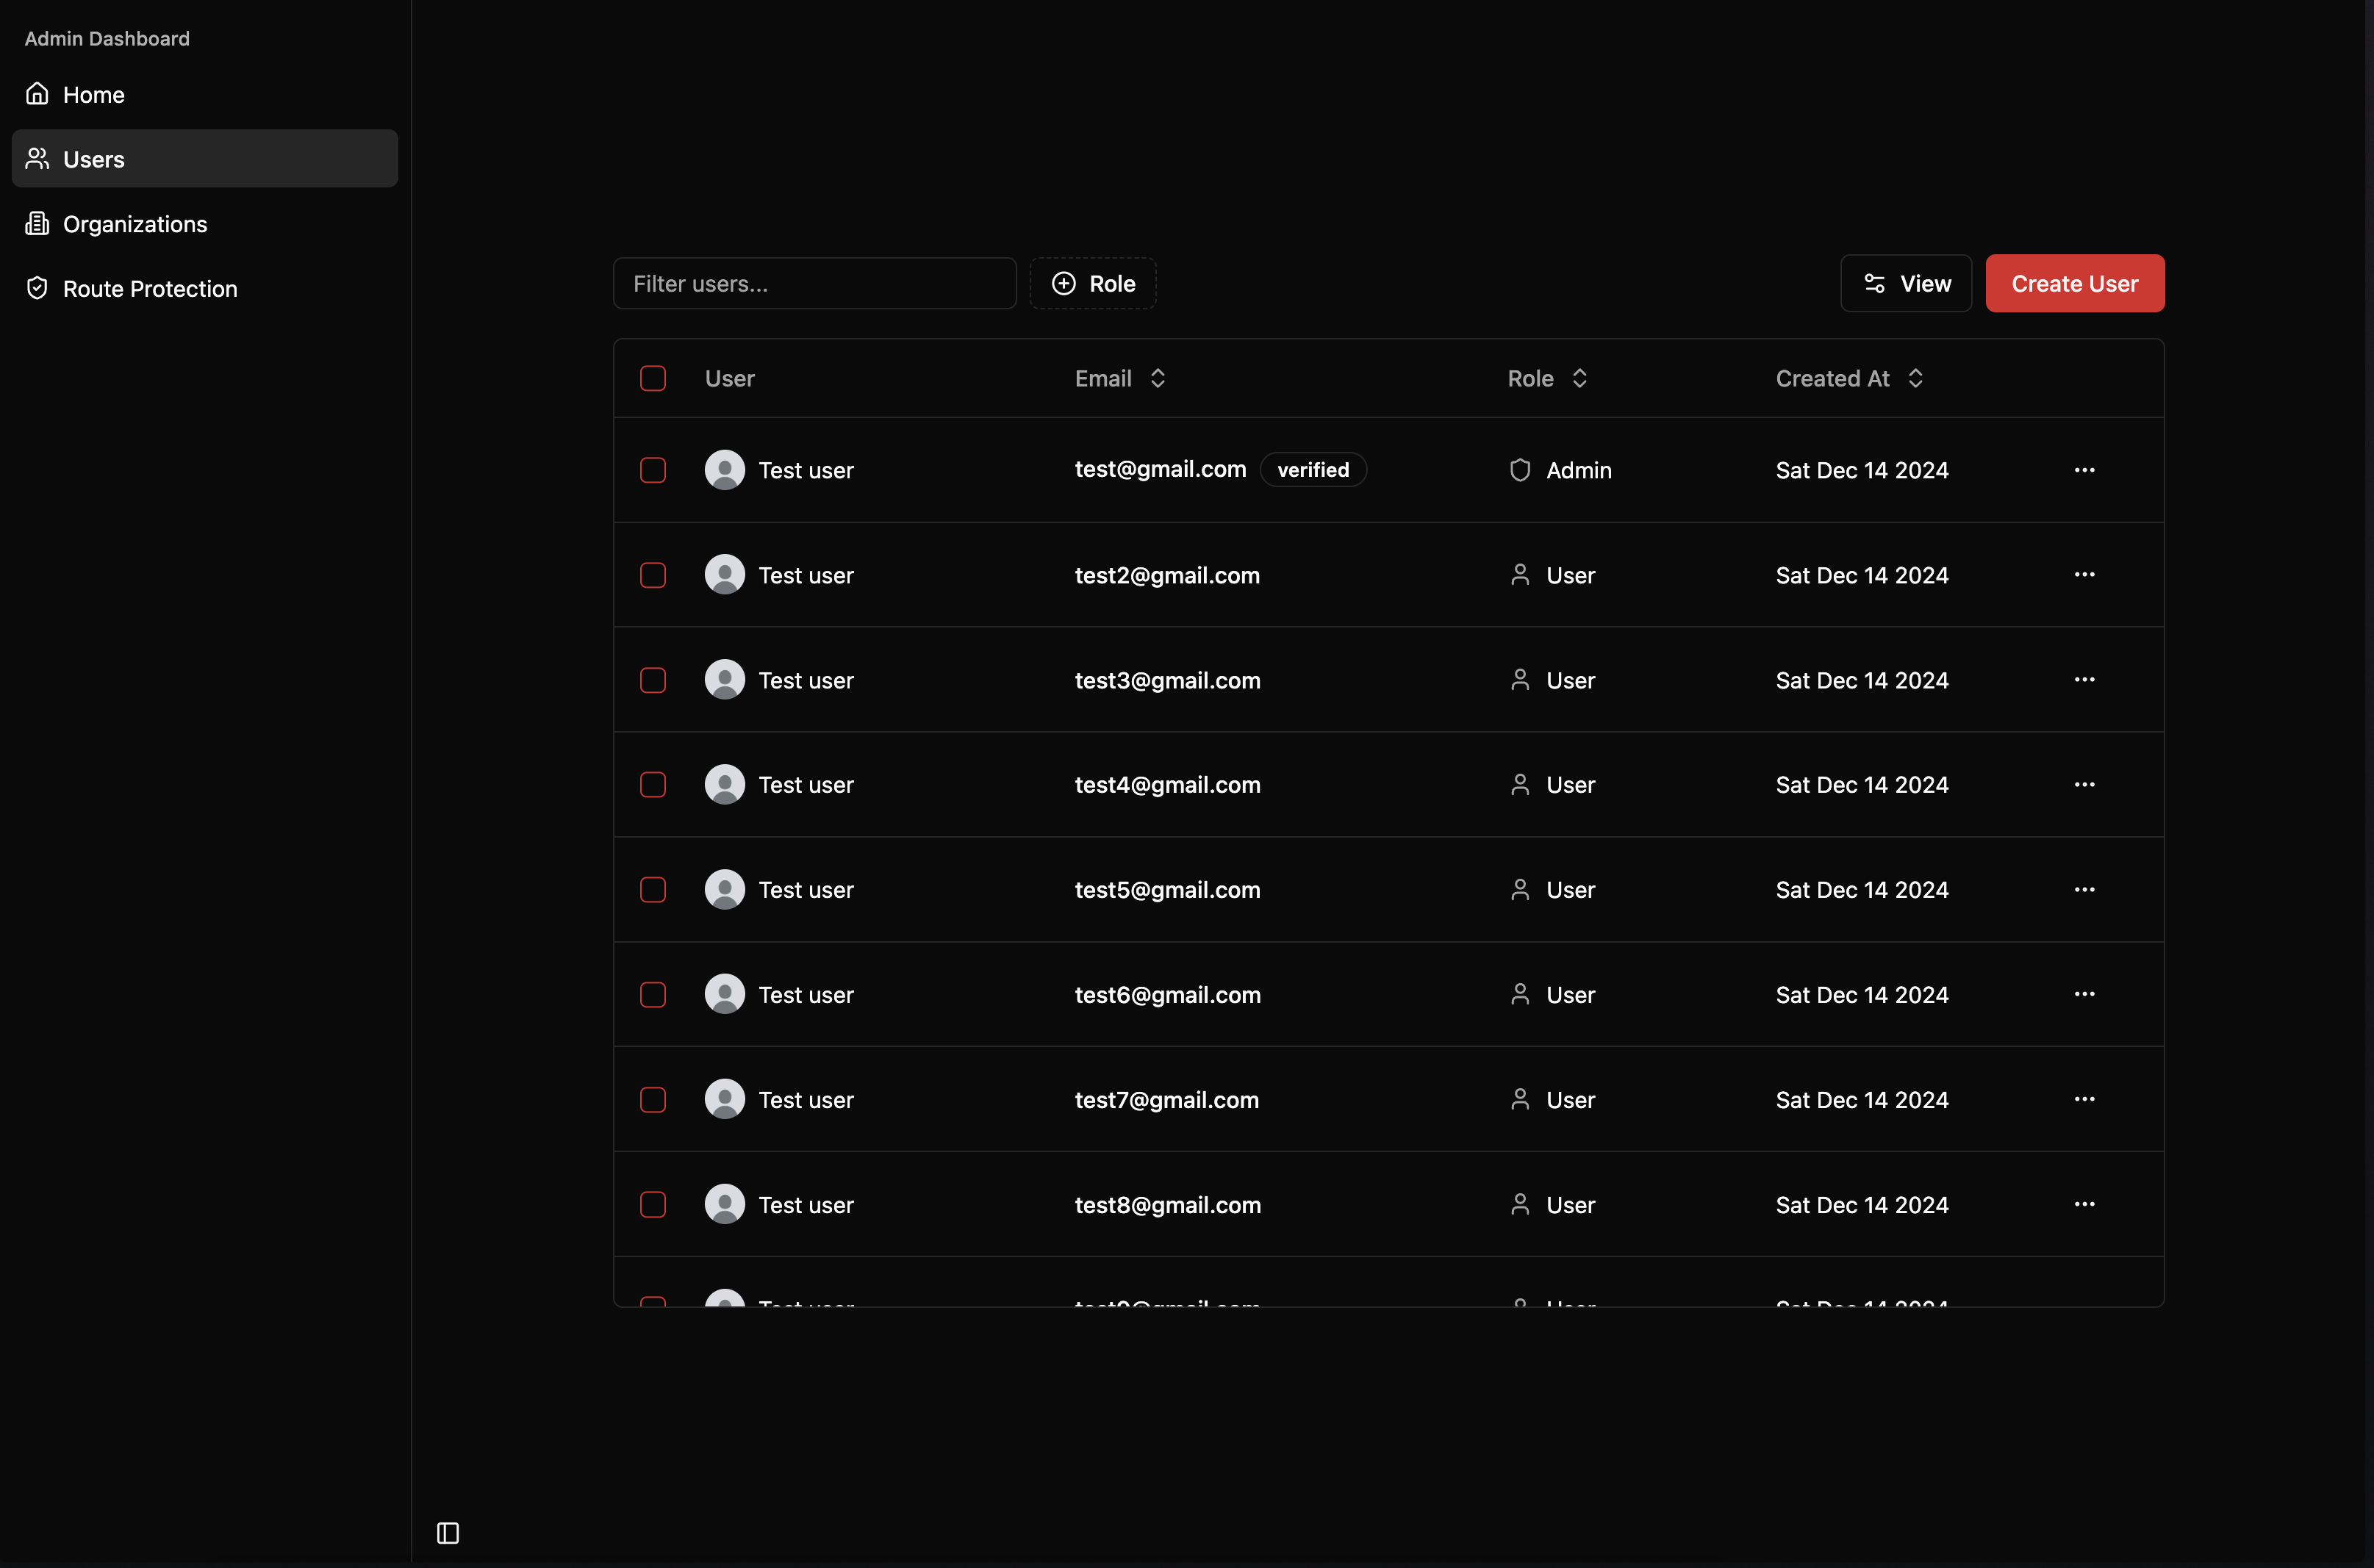This screenshot has width=2374, height=1568.
Task: Open the Organizations sidebar page
Action: click(135, 224)
